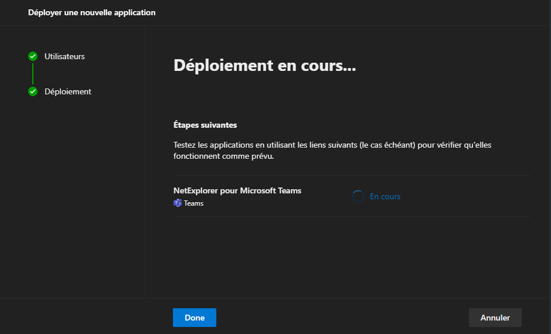The image size is (551, 334).
Task: Click the separator line above the NetExplorer row
Action: pyautogui.click(x=352, y=175)
